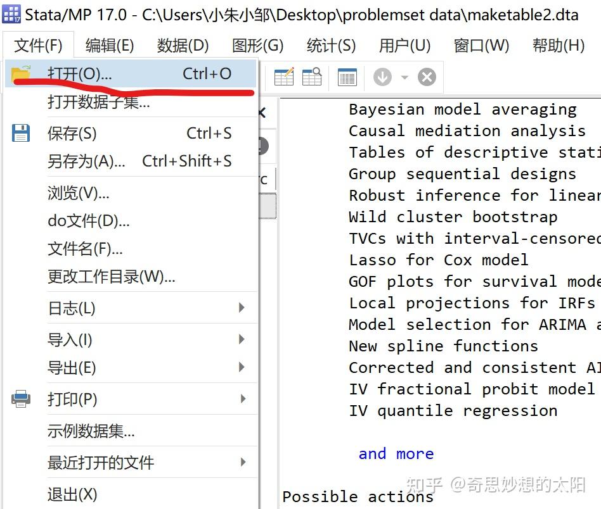Click the down-arrow More toolbar icon
The height and width of the screenshot is (509, 601).
(x=382, y=77)
